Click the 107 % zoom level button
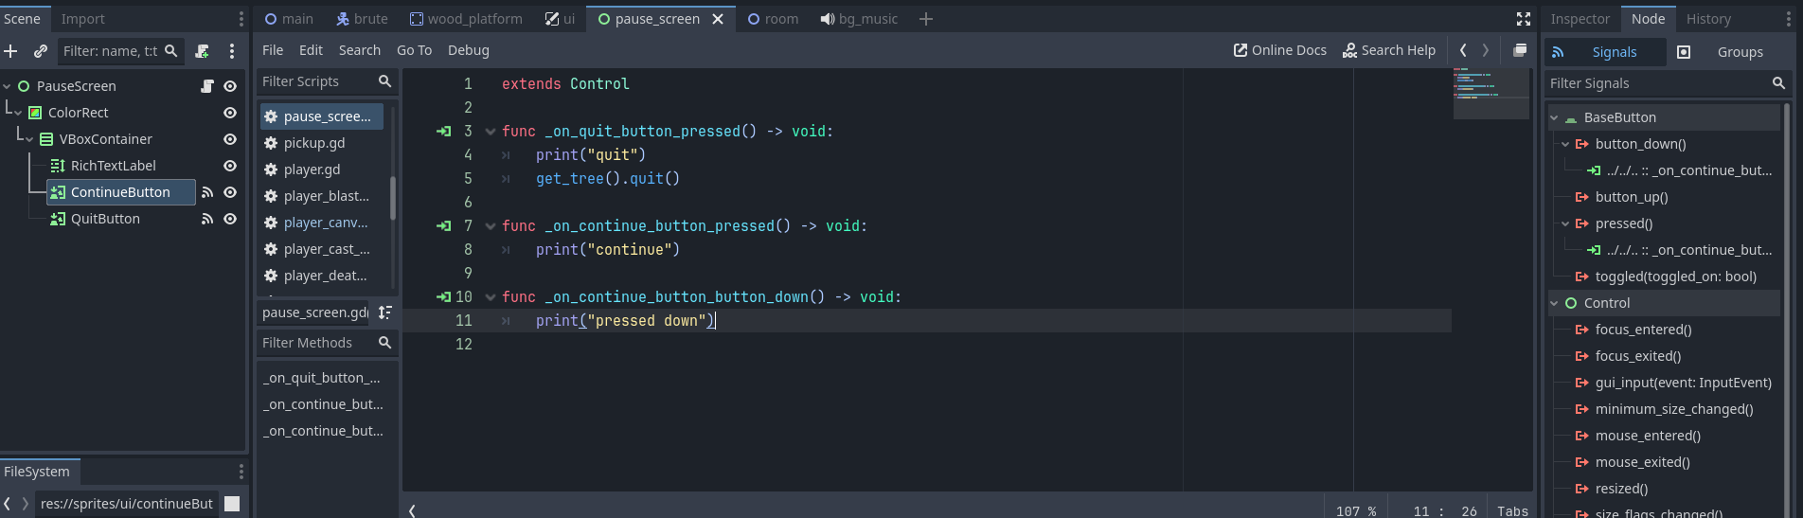The width and height of the screenshot is (1803, 518). [1356, 511]
